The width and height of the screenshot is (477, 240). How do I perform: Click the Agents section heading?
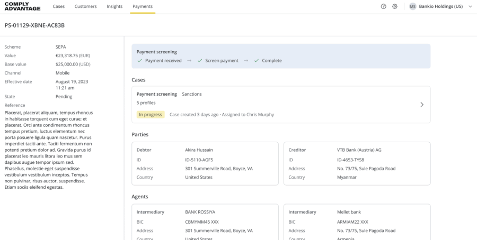click(139, 197)
